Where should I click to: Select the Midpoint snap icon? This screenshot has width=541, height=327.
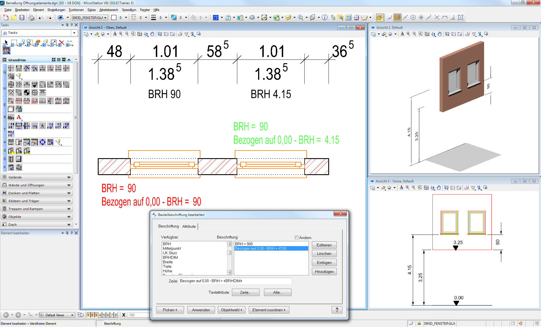[405, 17]
